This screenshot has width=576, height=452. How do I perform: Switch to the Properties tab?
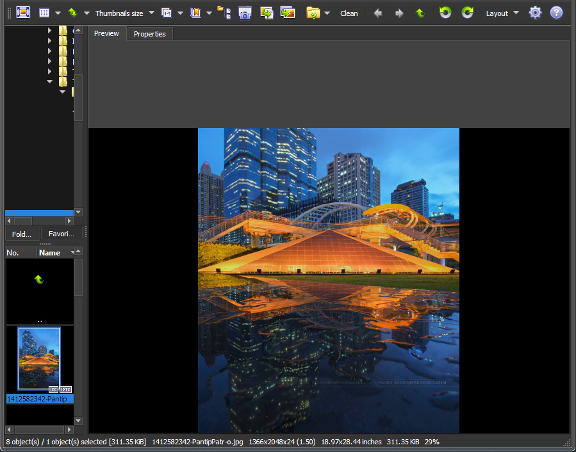coord(149,34)
